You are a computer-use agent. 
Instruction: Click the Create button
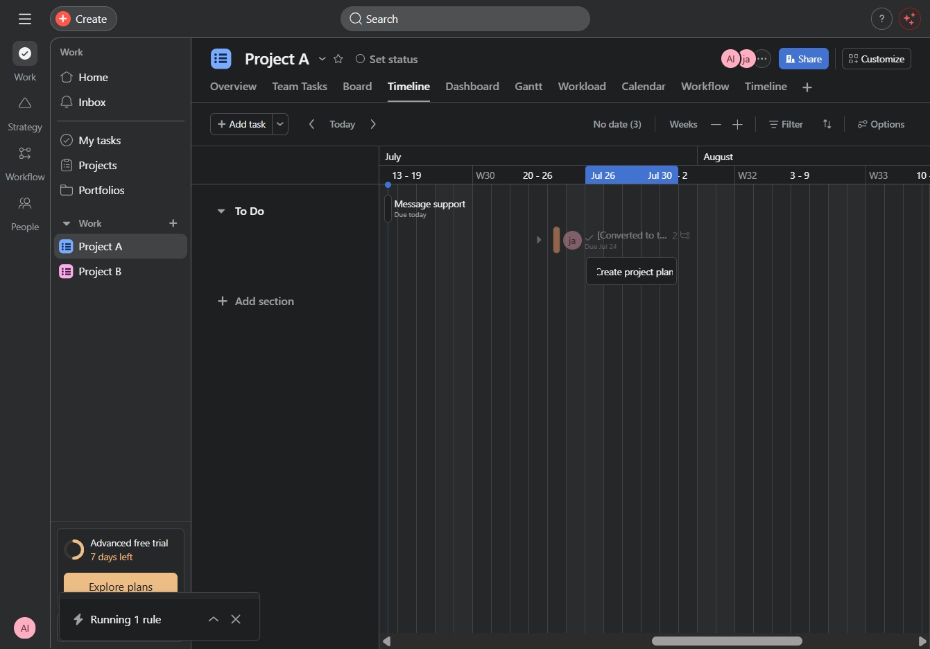coord(83,19)
